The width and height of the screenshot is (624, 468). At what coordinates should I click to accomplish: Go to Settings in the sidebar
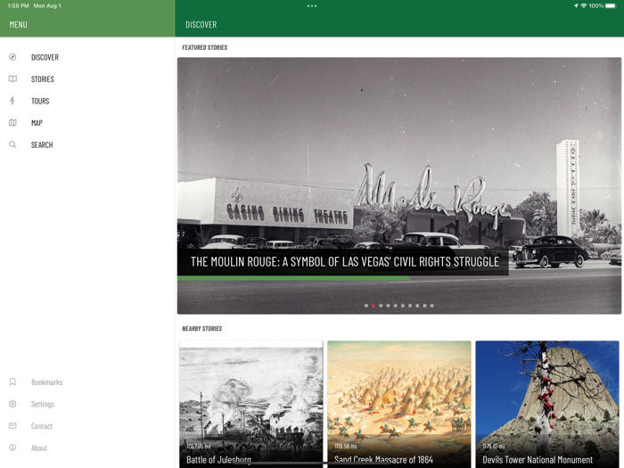(87, 404)
